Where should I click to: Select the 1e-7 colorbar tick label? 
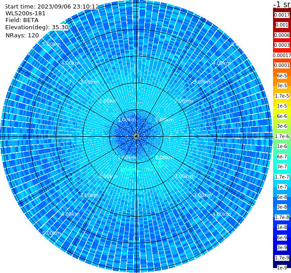tap(282, 187)
